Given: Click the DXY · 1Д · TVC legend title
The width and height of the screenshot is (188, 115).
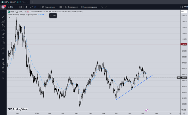Looking at the screenshot, I should pyautogui.click(x=17, y=12).
